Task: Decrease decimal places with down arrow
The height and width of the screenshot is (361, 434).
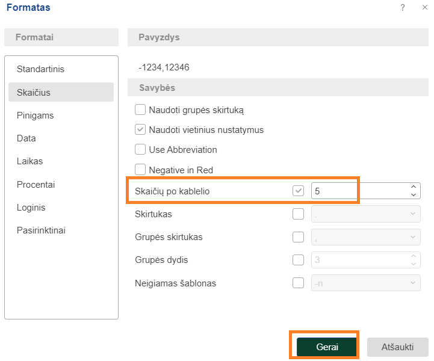Action: coord(413,194)
